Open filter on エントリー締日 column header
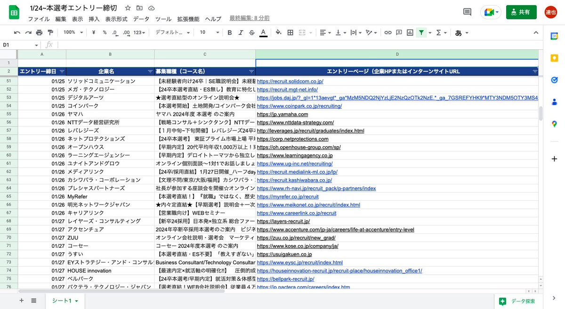565x309 pixels. click(x=62, y=71)
